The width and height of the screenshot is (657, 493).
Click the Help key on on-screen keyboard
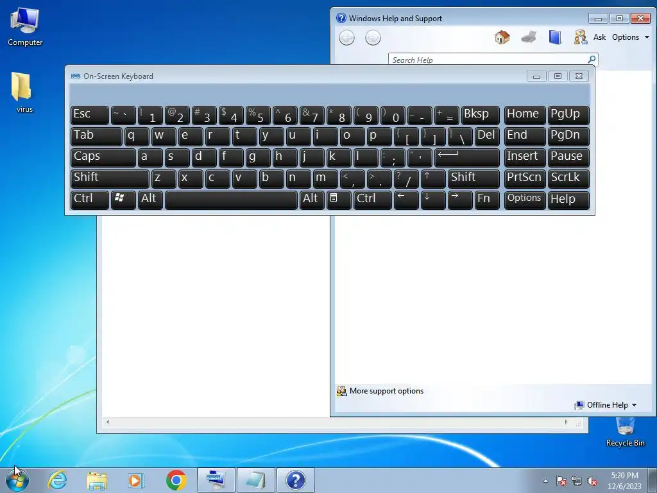click(568, 200)
